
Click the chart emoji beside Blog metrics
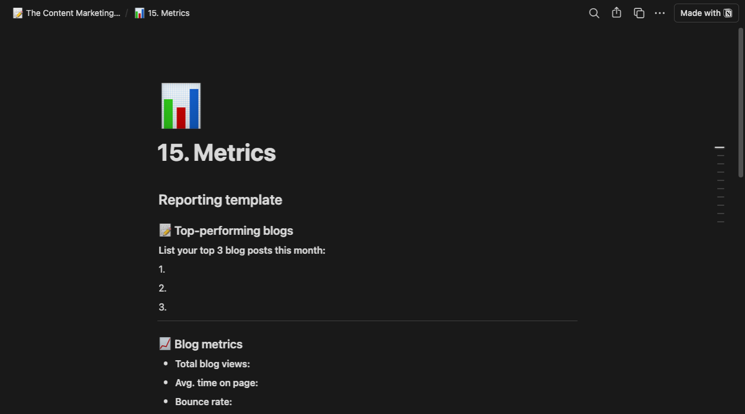[165, 344]
